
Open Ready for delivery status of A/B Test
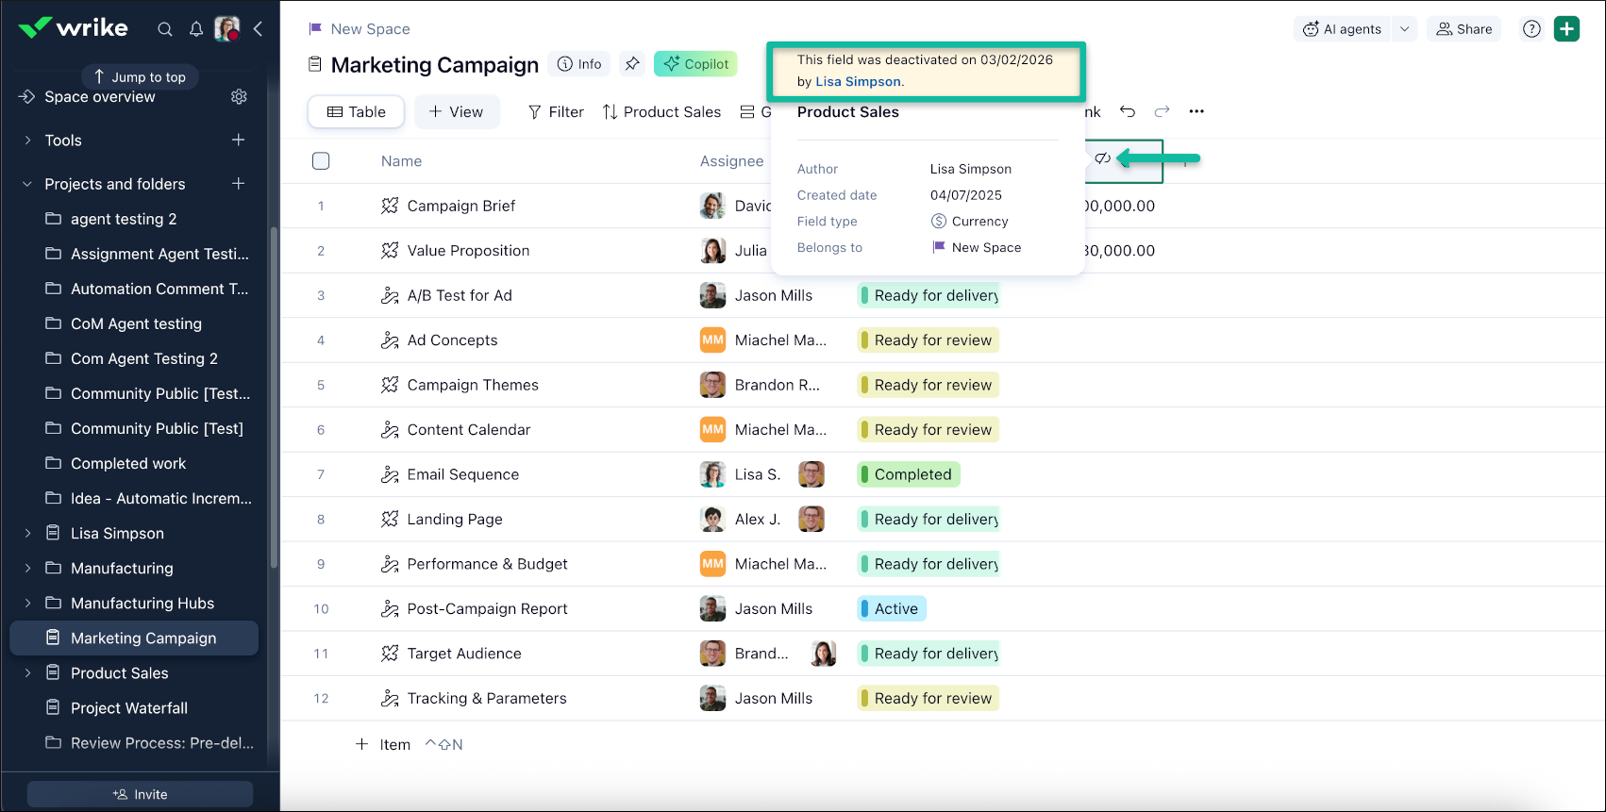(x=928, y=295)
